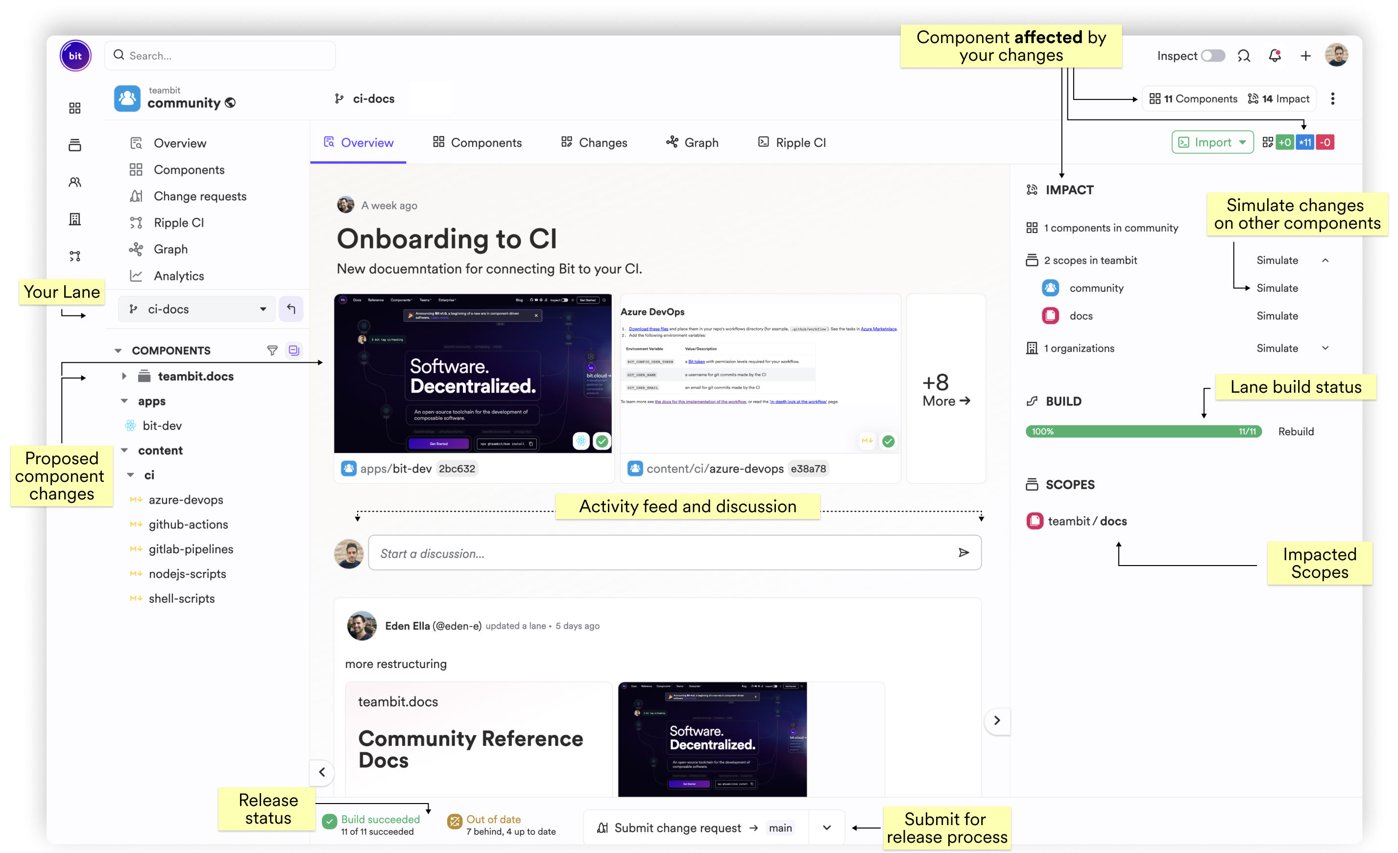Screen dimensions: 1398x853
Task: Collapse the COMPONENTS section
Action: [118, 351]
